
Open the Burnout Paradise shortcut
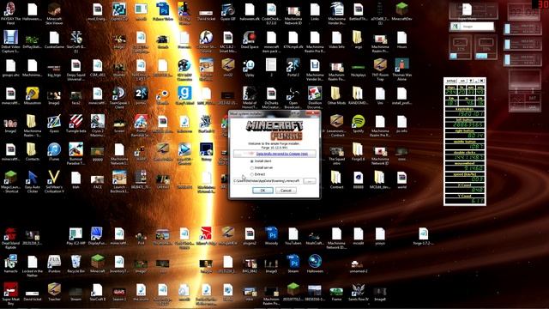coord(75,154)
